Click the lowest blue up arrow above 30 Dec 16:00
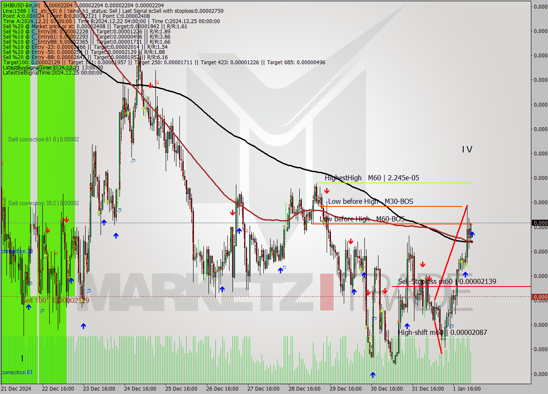Image resolution: width=548 pixels, height=394 pixels. pos(372,375)
